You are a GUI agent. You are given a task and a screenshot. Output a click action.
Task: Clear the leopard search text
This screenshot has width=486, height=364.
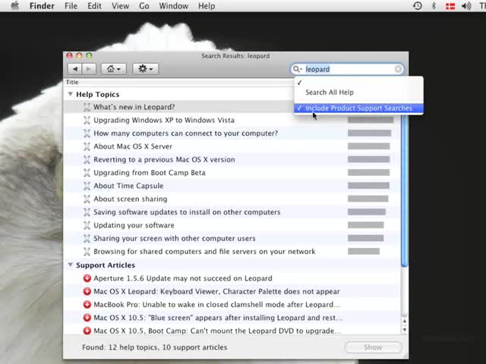[x=398, y=69]
